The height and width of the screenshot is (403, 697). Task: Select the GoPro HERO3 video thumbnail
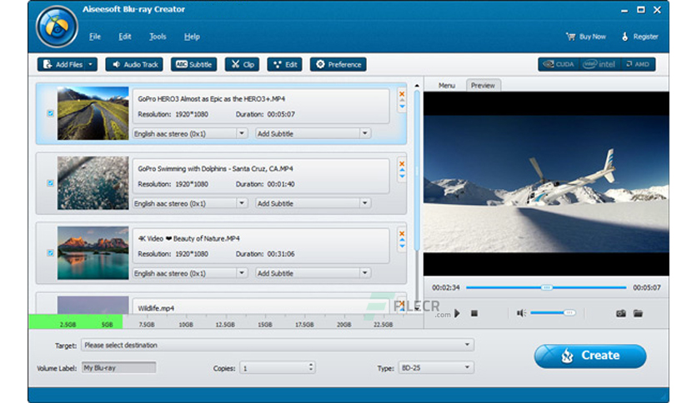(x=93, y=113)
